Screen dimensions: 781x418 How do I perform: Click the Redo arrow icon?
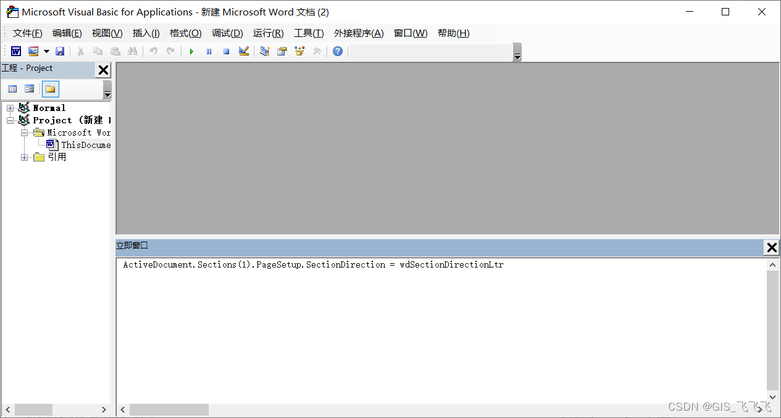pyautogui.click(x=170, y=51)
